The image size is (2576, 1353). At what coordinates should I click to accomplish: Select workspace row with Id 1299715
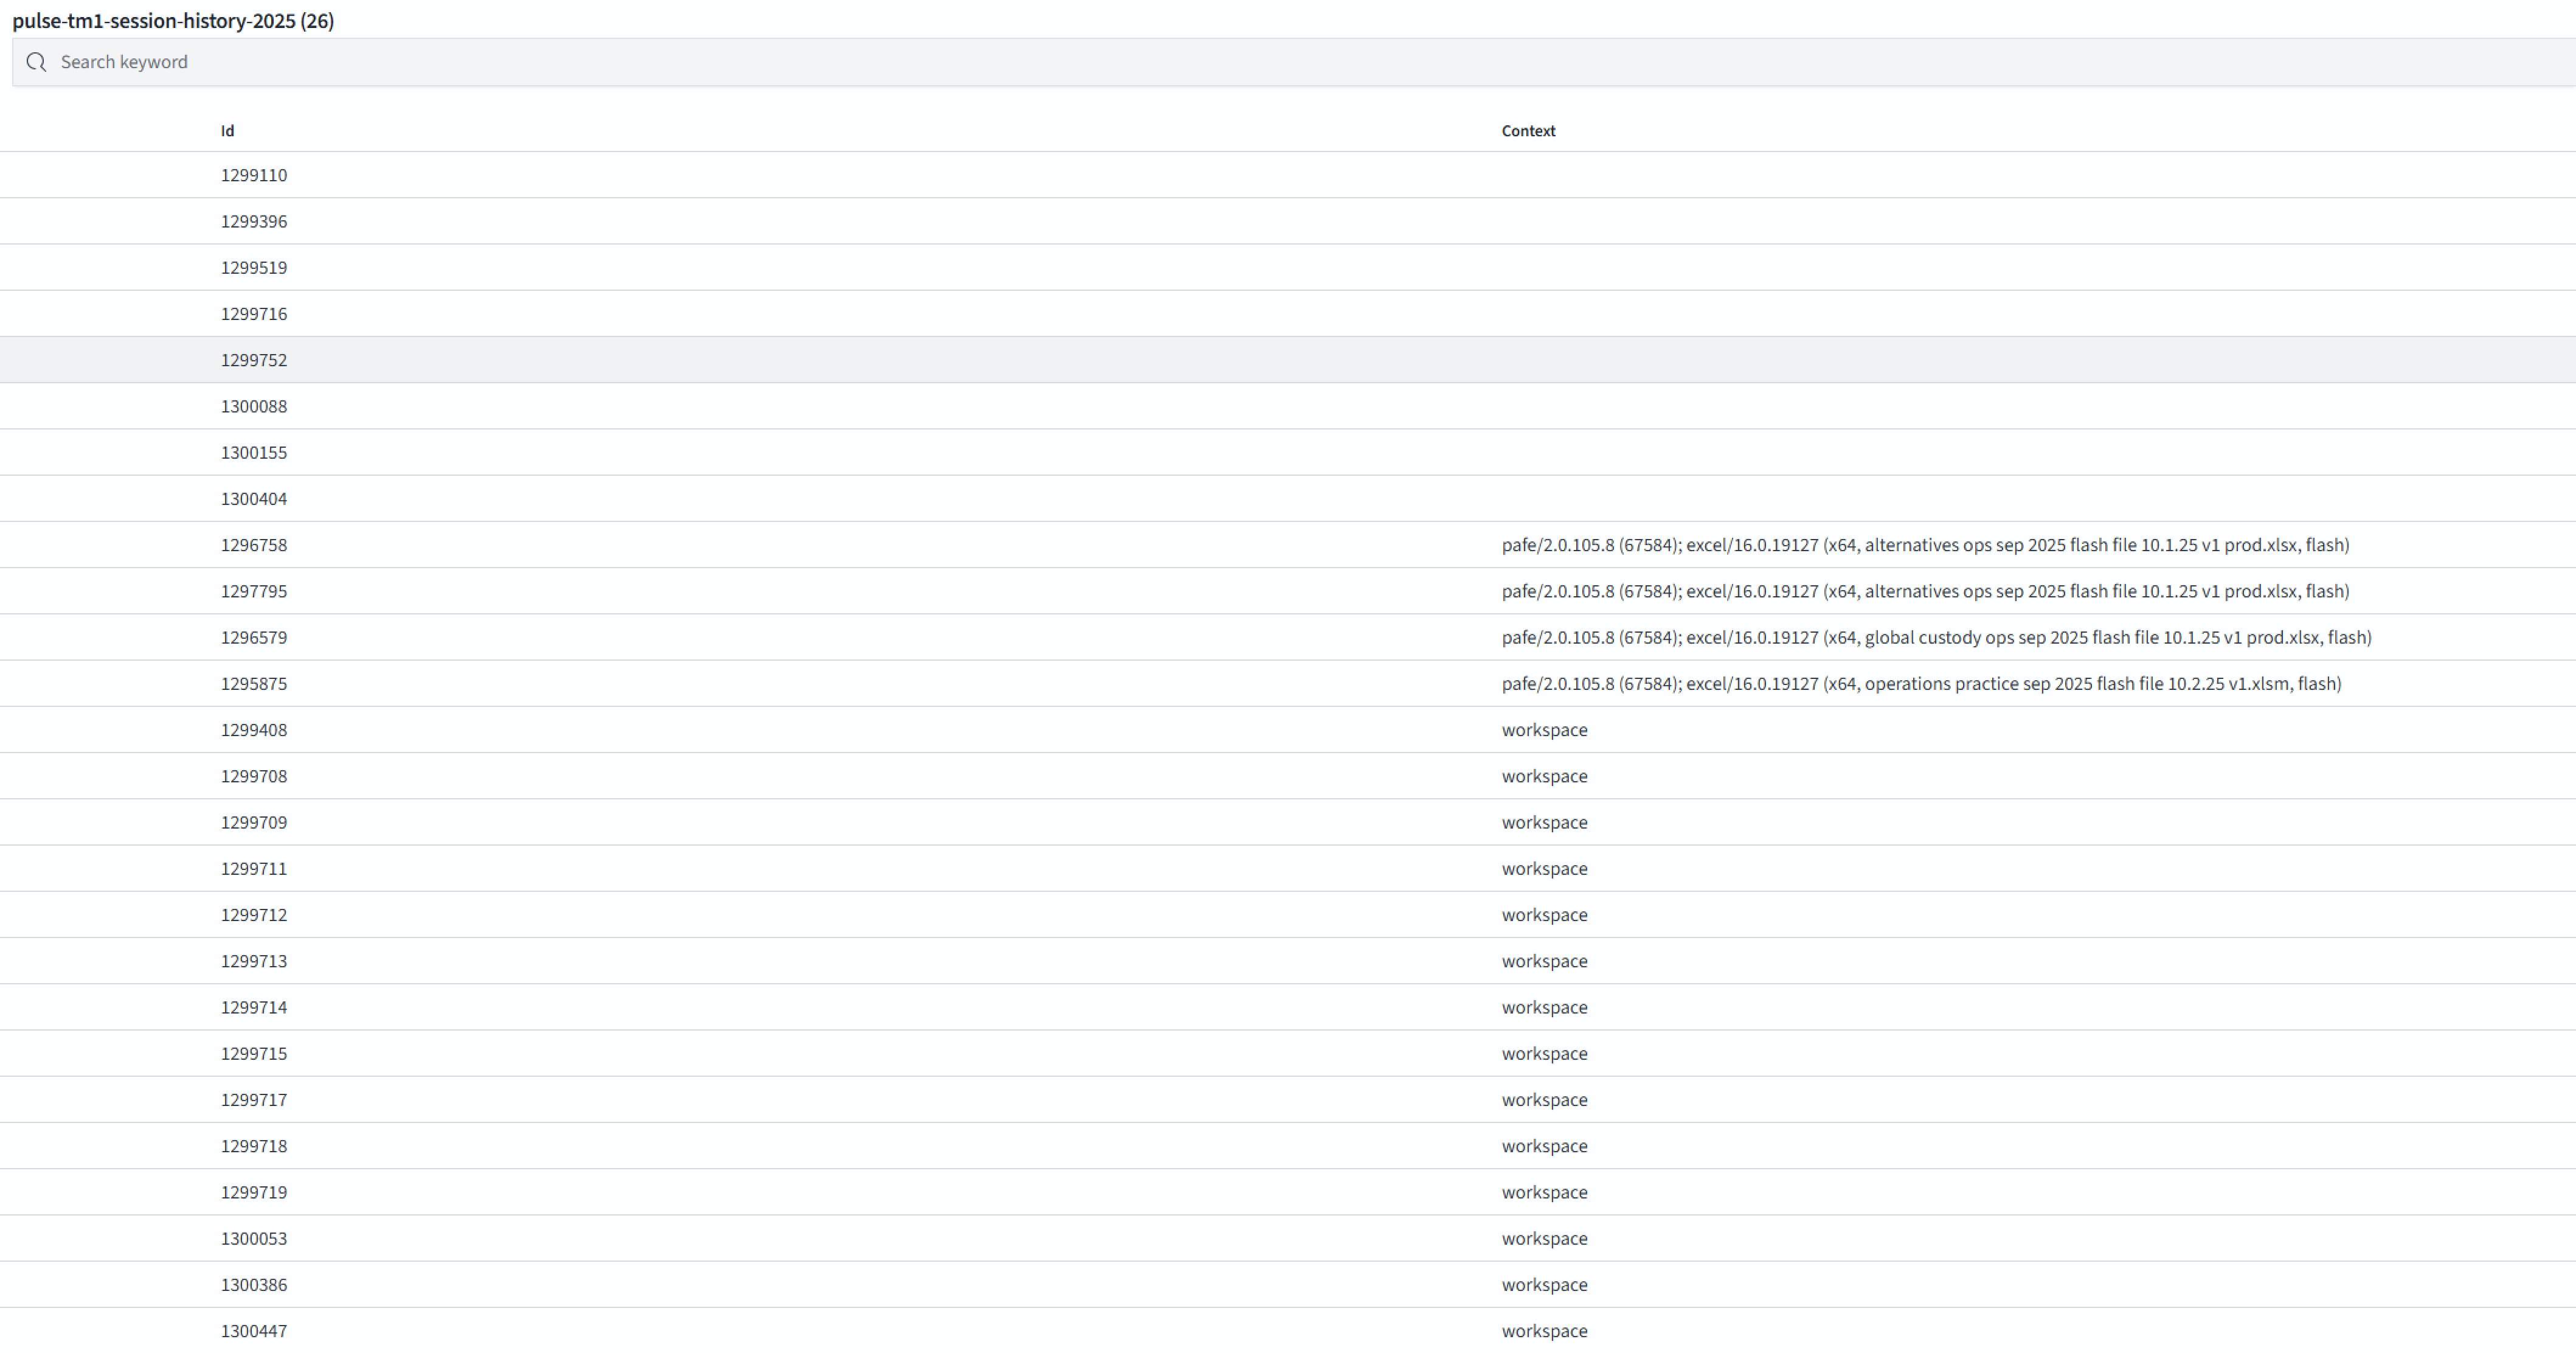point(254,1054)
